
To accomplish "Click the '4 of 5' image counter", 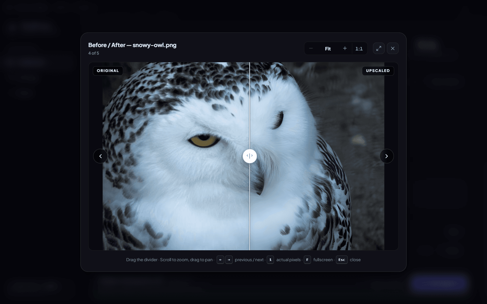I will (94, 53).
